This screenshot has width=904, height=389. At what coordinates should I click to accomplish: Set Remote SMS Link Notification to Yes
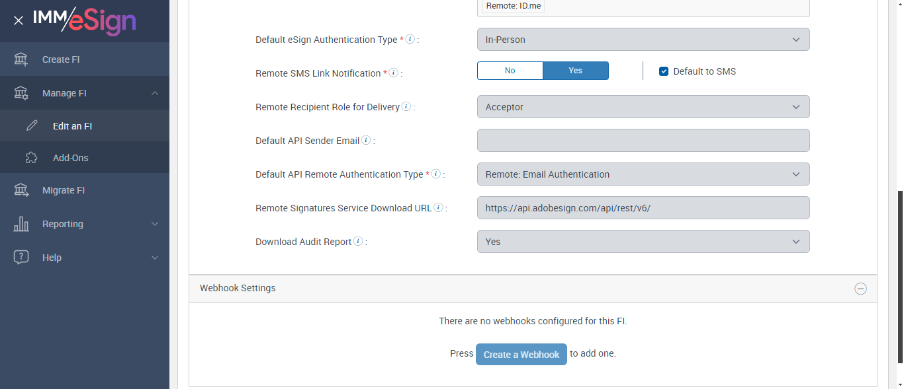click(x=575, y=71)
